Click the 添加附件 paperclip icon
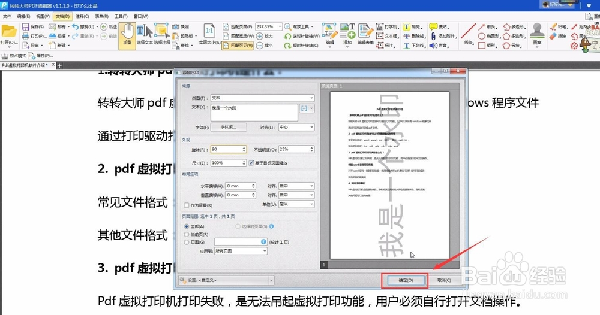The width and height of the screenshot is (600, 315). click(433, 36)
